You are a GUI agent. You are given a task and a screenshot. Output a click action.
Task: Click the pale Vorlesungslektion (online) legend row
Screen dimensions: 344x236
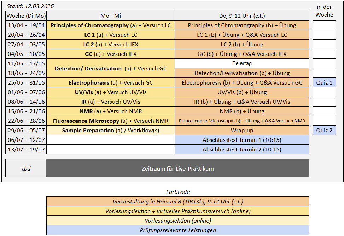tap(177, 221)
